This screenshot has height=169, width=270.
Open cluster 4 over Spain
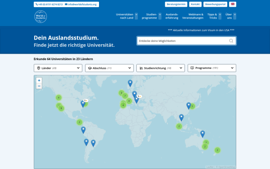[x=123, y=105]
